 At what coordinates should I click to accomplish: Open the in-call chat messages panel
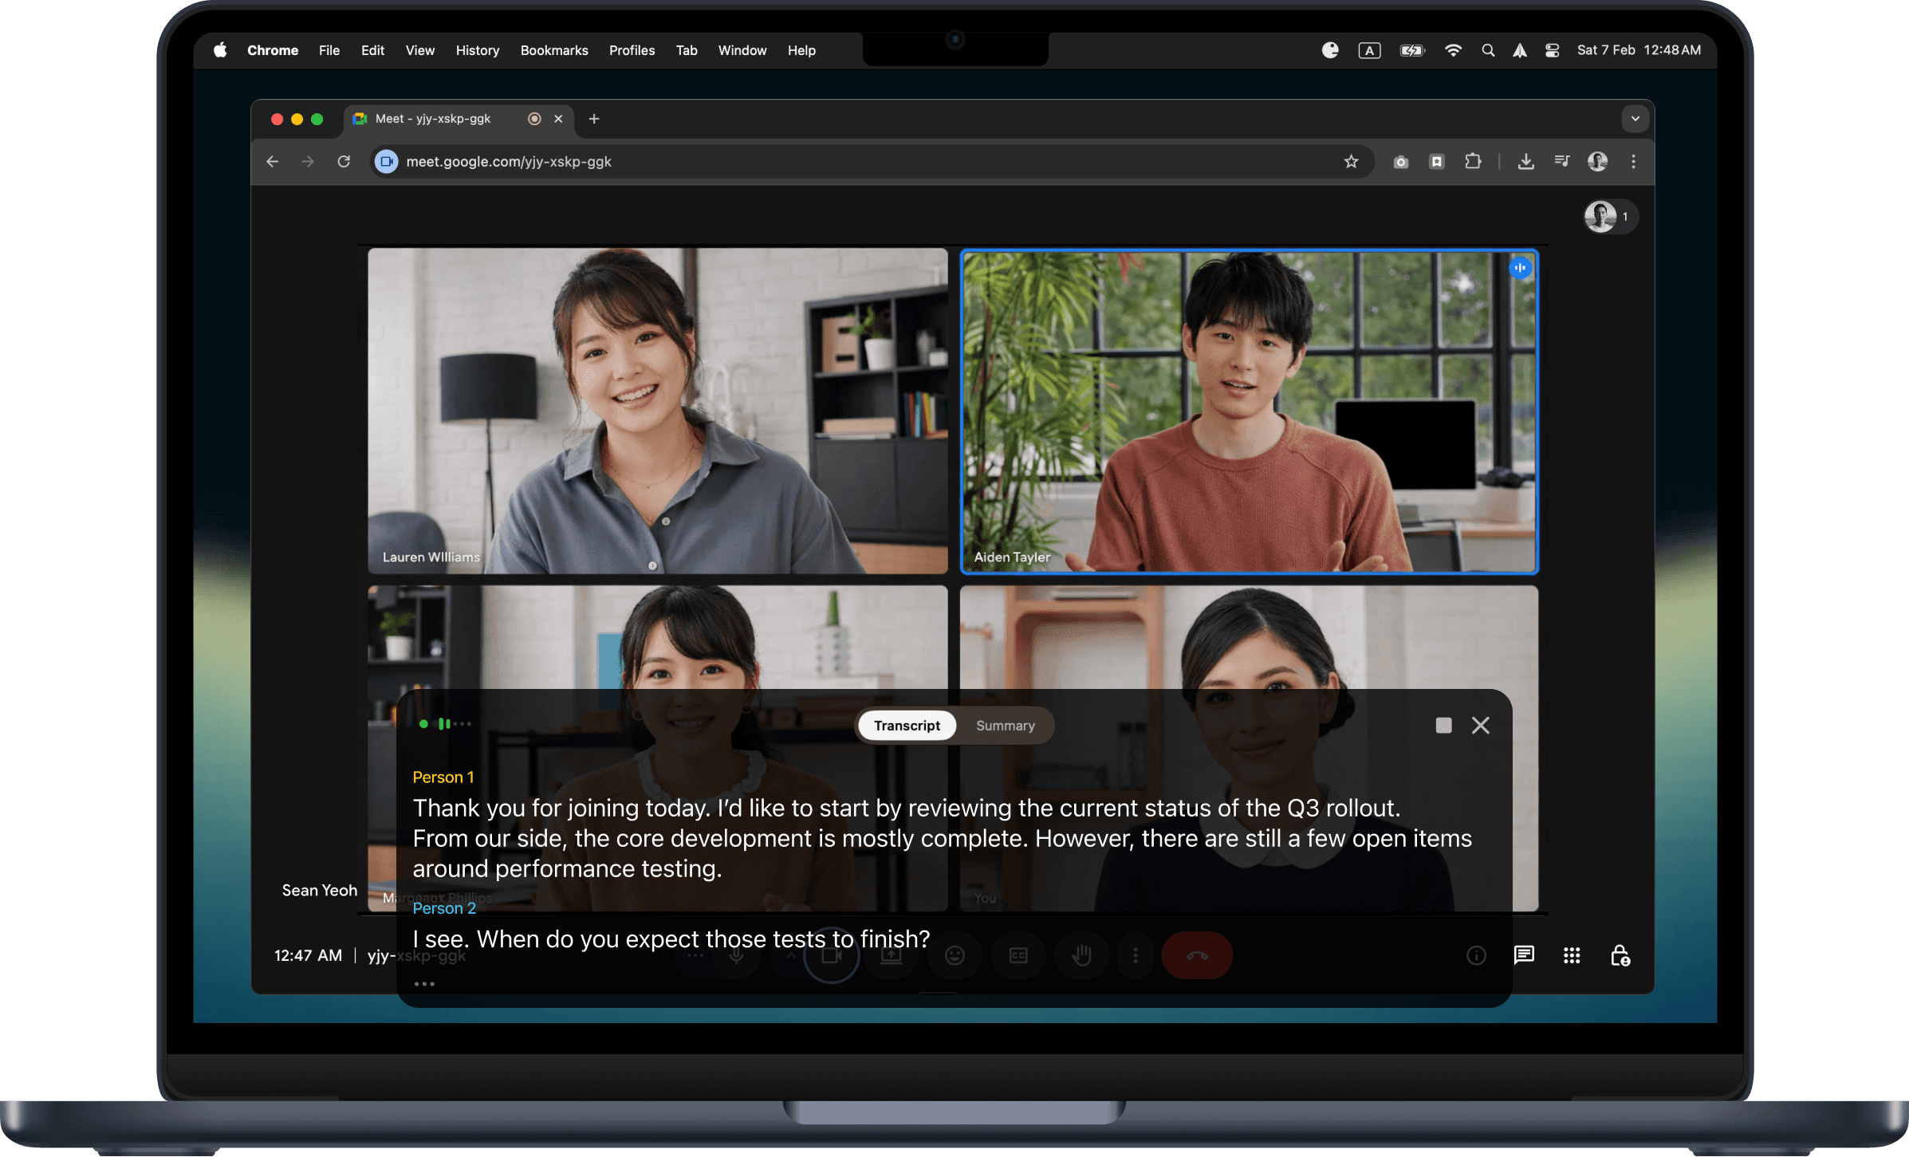(1524, 954)
